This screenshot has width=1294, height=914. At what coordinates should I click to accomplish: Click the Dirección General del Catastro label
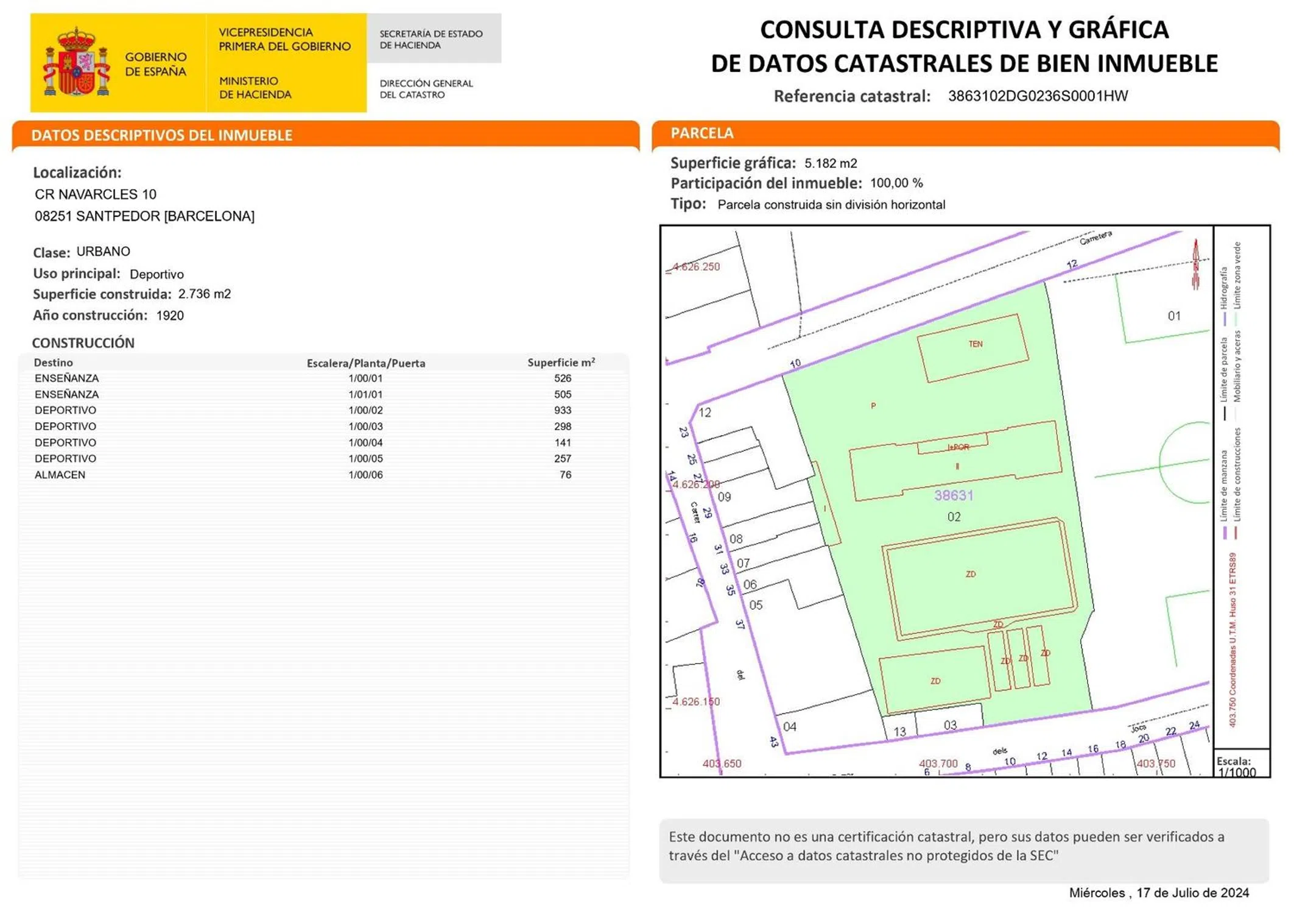426,89
